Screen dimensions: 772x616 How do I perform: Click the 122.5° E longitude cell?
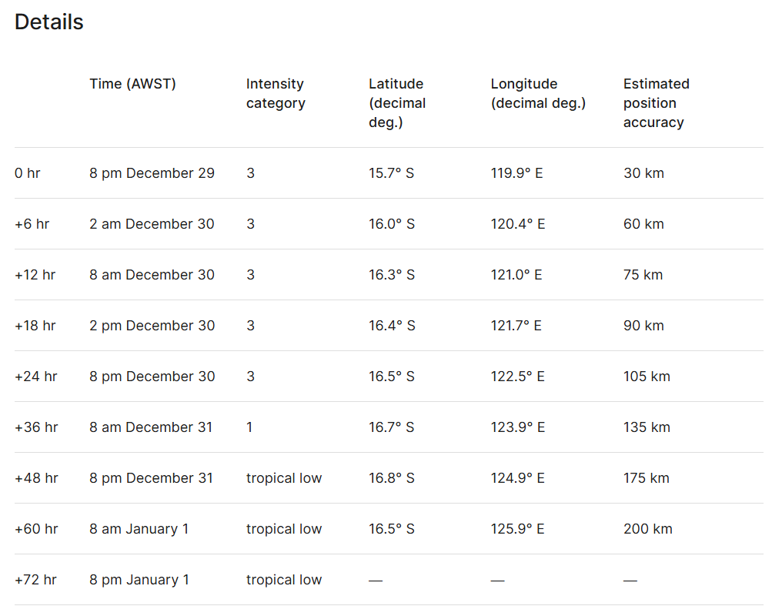pyautogui.click(x=517, y=377)
